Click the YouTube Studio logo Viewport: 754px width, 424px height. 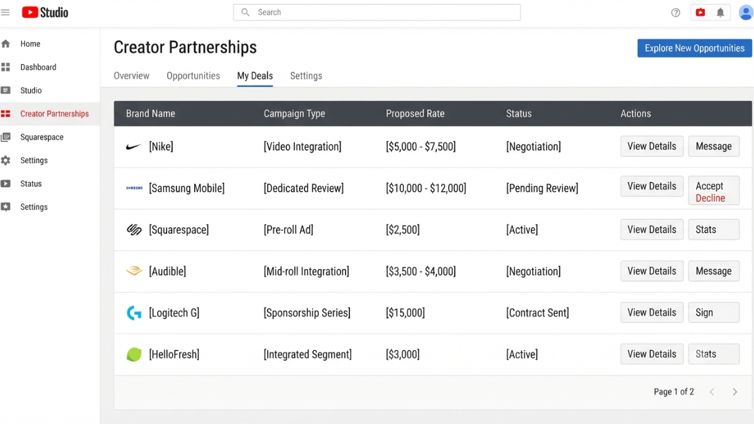45,13
